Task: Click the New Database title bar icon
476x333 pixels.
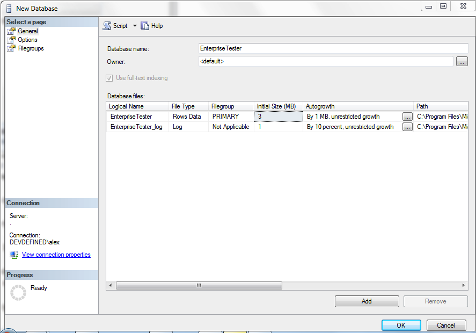Action: [x=9, y=8]
